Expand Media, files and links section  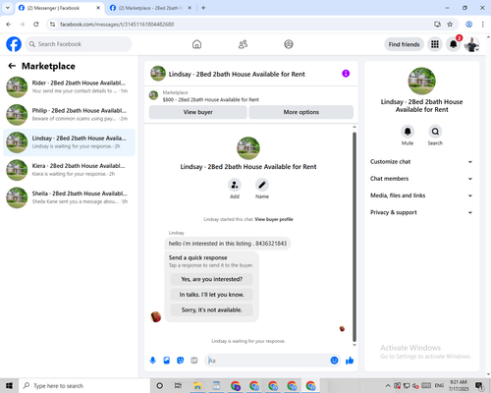421,196
